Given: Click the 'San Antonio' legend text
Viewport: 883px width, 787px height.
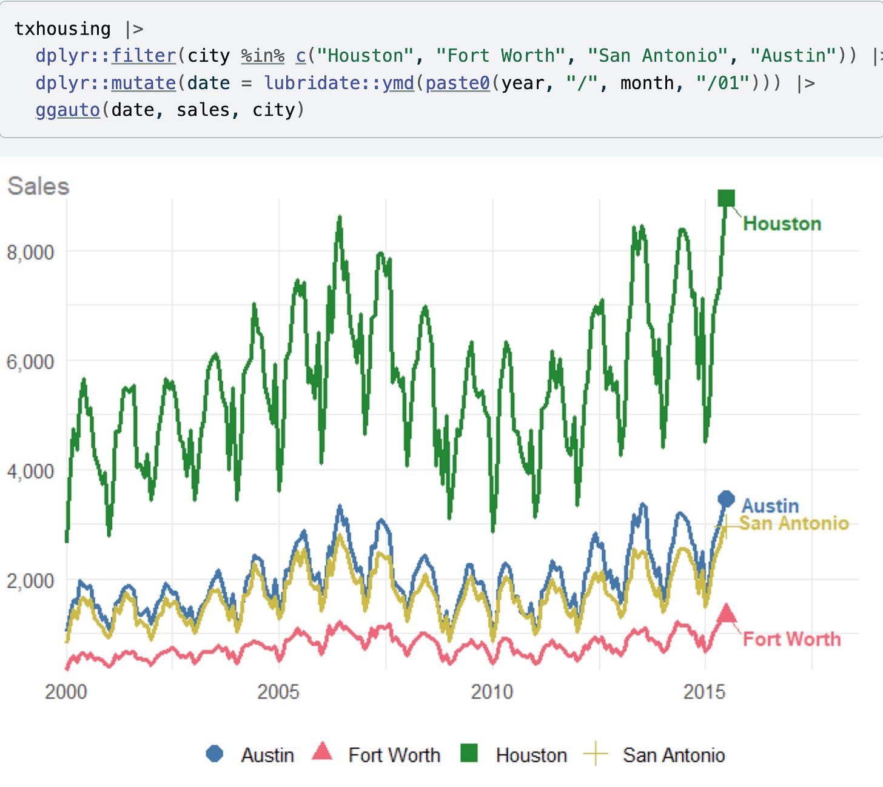Looking at the screenshot, I should tap(674, 755).
